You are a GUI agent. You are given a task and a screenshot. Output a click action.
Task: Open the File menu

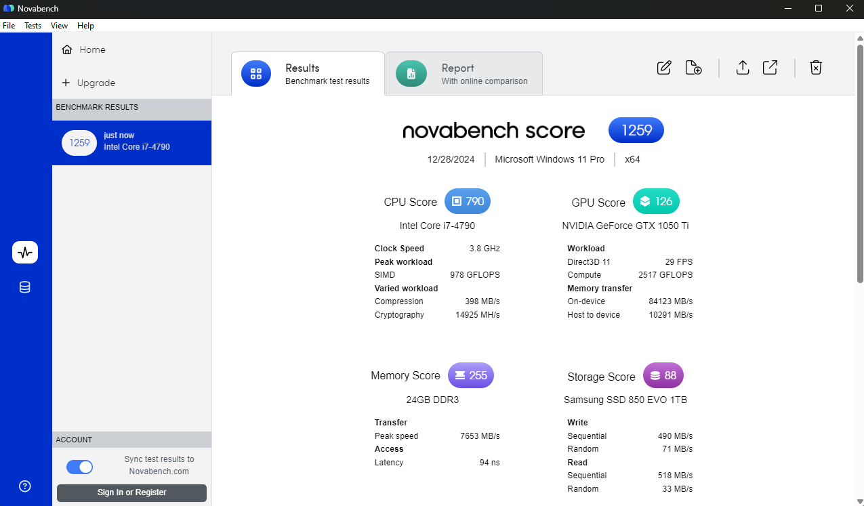[x=9, y=26]
